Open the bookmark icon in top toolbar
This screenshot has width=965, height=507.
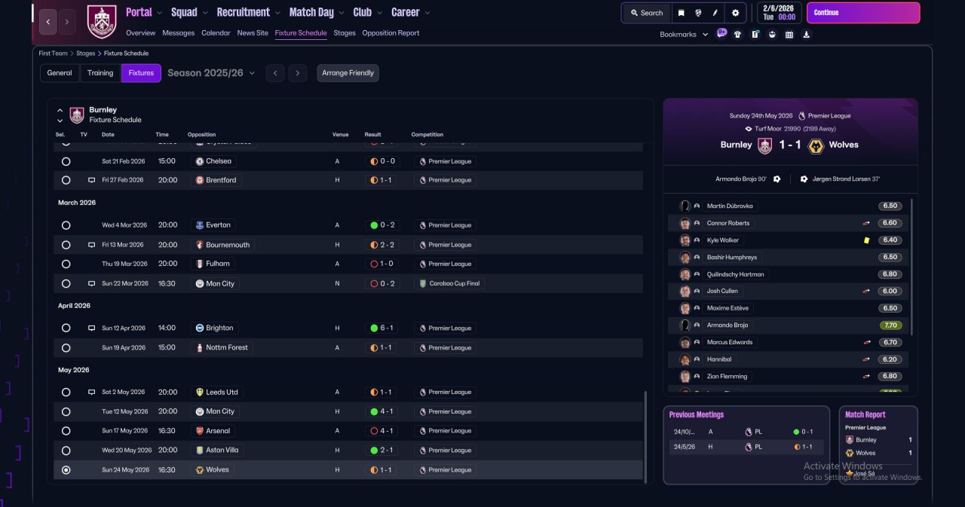point(681,13)
